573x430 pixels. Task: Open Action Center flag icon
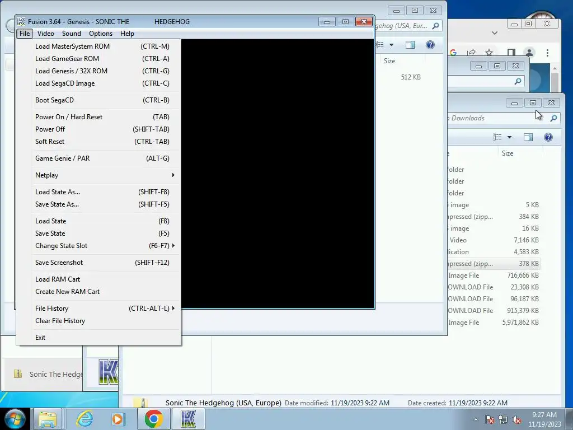[490, 419]
